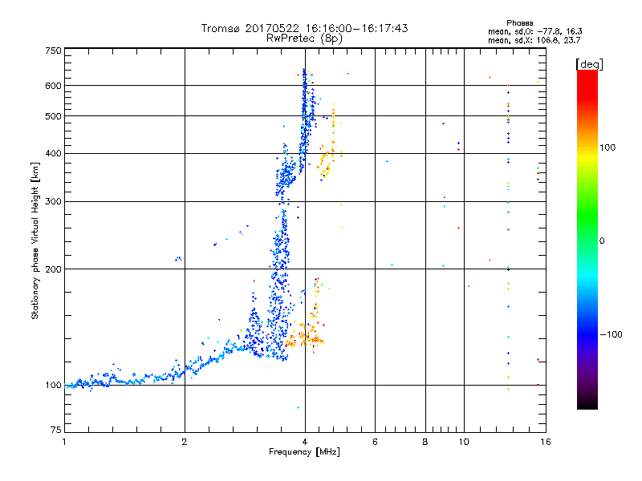This screenshot has height=481, width=642.
Task: Click the y-axis label '500'
Action: (53, 116)
